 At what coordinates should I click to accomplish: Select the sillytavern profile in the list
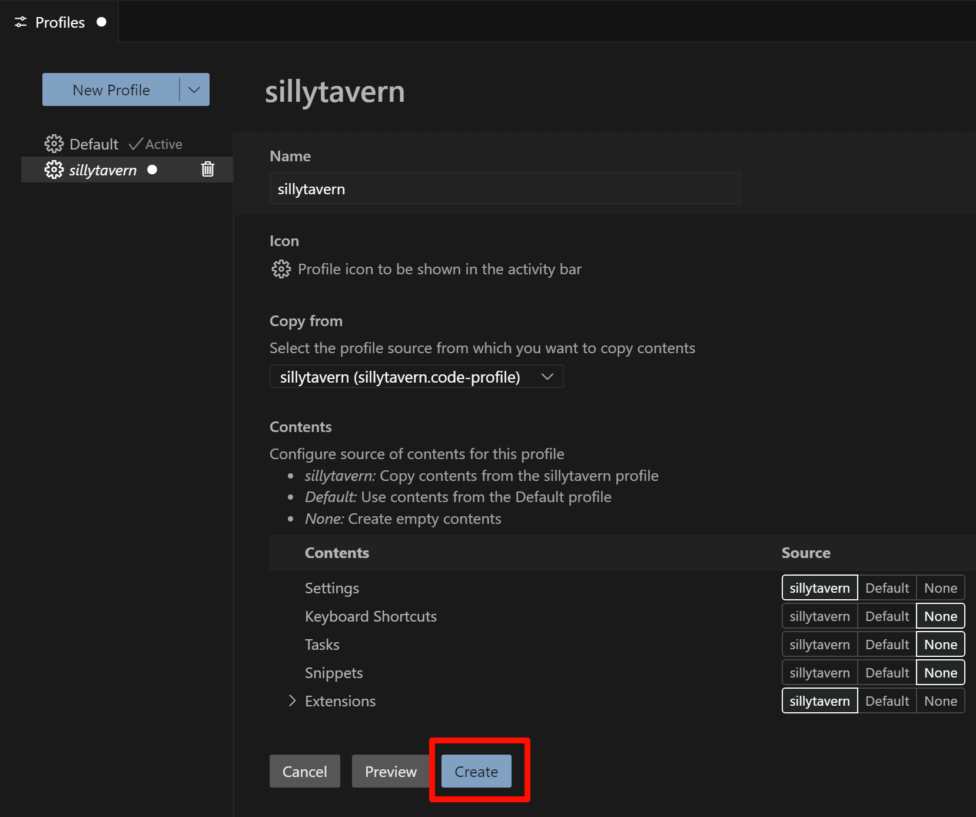coord(127,170)
